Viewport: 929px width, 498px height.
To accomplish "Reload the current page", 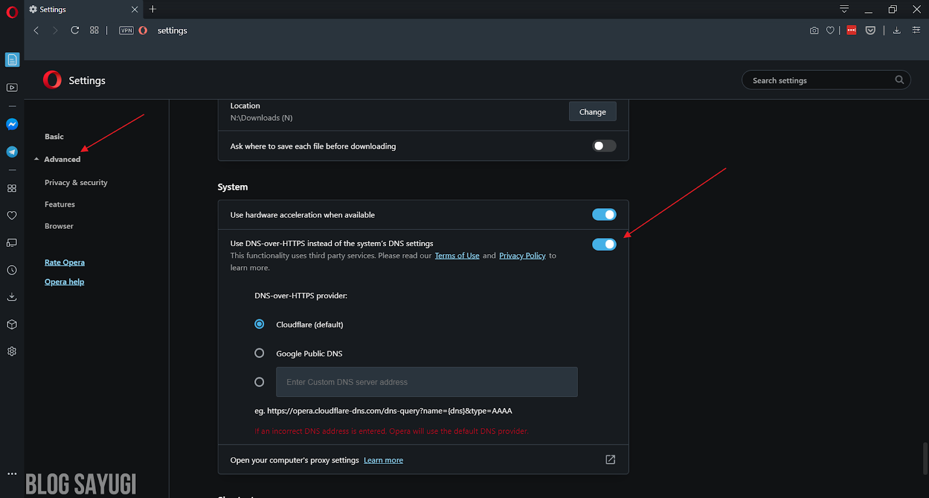I will (x=75, y=30).
